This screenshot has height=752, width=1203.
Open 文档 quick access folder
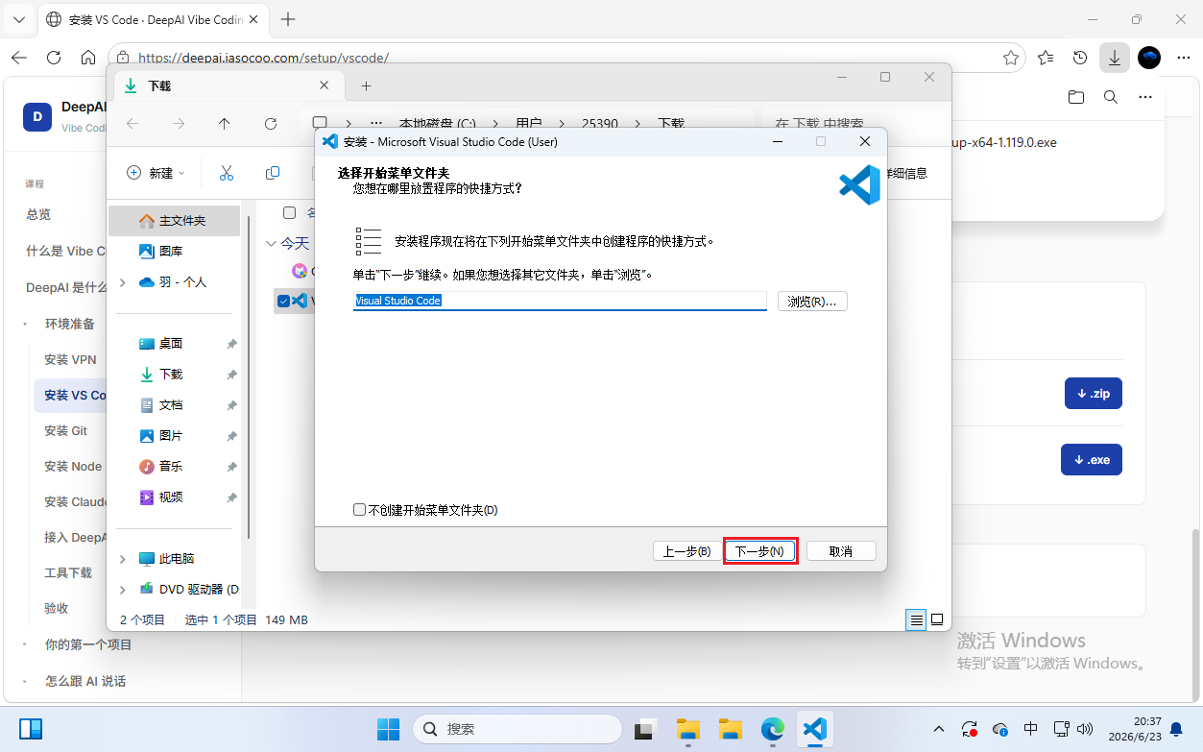pos(173,405)
